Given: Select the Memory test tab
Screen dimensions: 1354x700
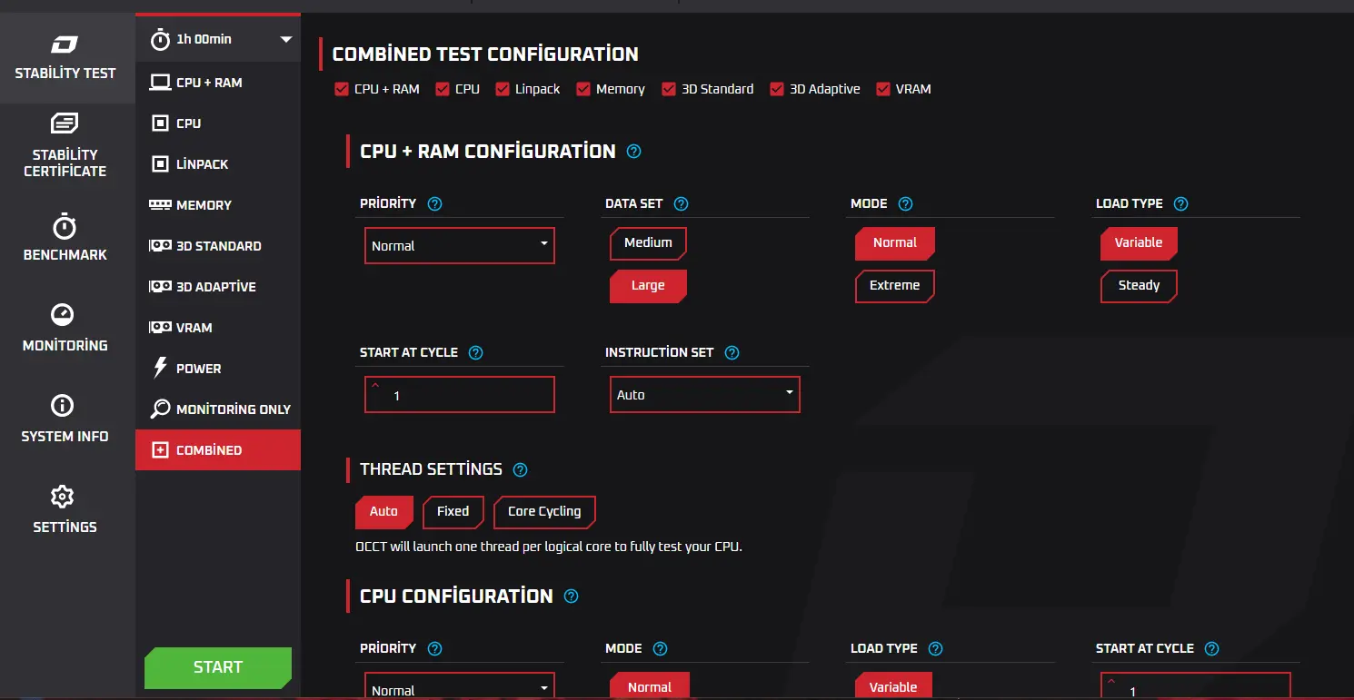Looking at the screenshot, I should click(x=218, y=204).
